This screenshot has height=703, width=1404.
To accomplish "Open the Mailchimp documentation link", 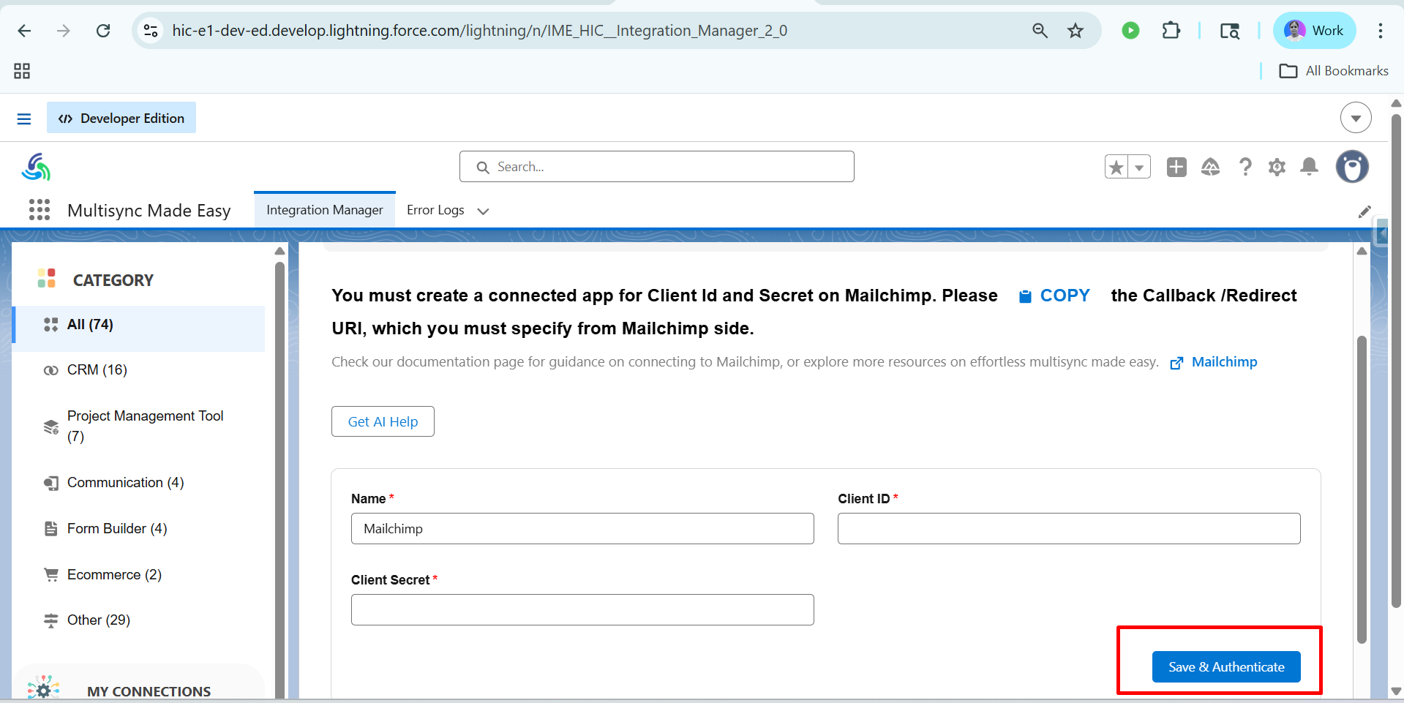I will point(1214,362).
